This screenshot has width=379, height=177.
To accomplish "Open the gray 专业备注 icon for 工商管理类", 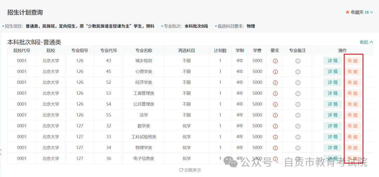I will pos(298,93).
